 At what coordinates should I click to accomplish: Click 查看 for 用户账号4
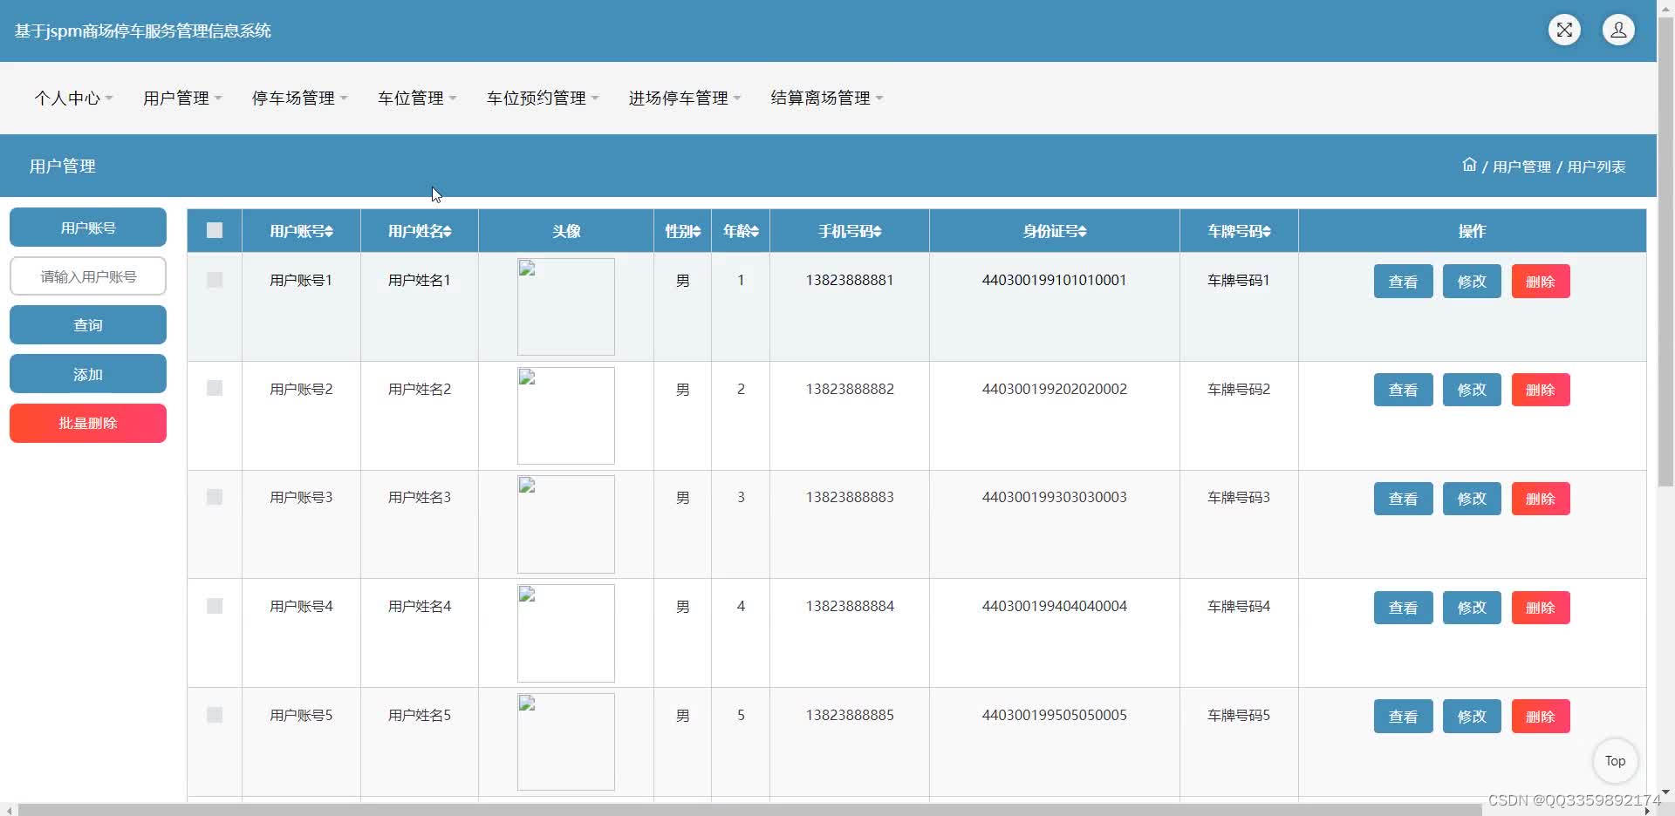pyautogui.click(x=1403, y=608)
